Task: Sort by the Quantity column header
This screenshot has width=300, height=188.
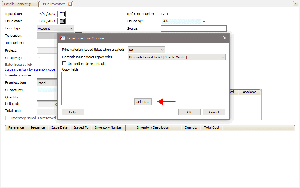Action: tap(191, 127)
